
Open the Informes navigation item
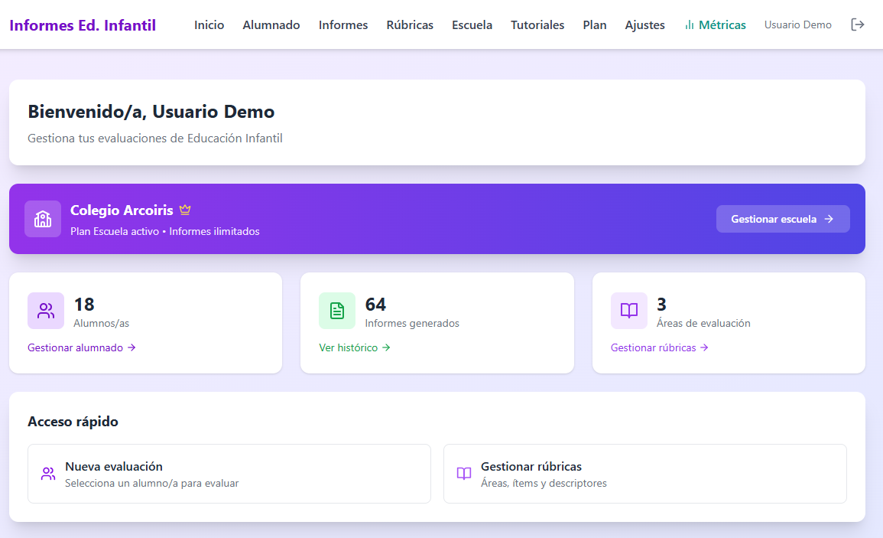point(343,24)
